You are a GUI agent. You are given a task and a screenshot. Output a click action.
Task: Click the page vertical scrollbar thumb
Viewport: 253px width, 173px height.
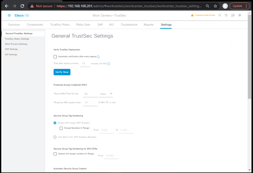coord(249,57)
